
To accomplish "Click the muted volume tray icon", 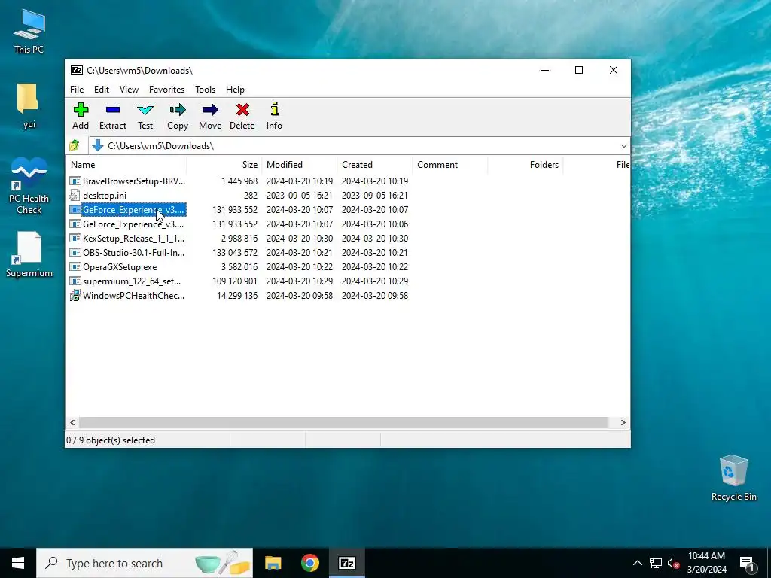I will [673, 563].
